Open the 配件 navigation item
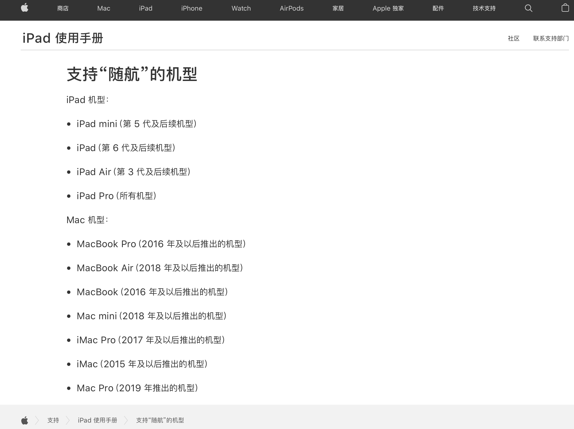The height and width of the screenshot is (429, 574). click(438, 8)
